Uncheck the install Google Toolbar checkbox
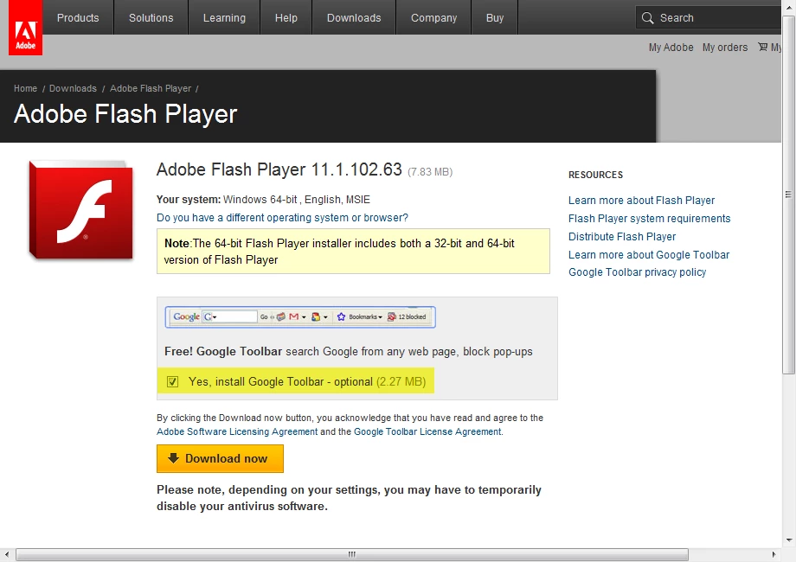Screen dimensions: 796x562 click(172, 382)
